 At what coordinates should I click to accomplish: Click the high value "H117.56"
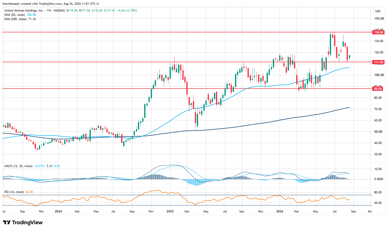click(85, 11)
